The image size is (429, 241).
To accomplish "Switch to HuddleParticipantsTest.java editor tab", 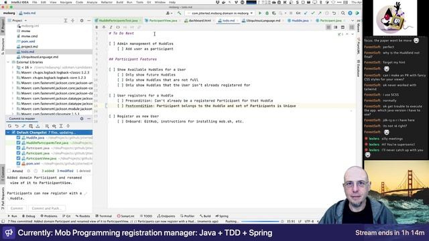I will (118, 21).
